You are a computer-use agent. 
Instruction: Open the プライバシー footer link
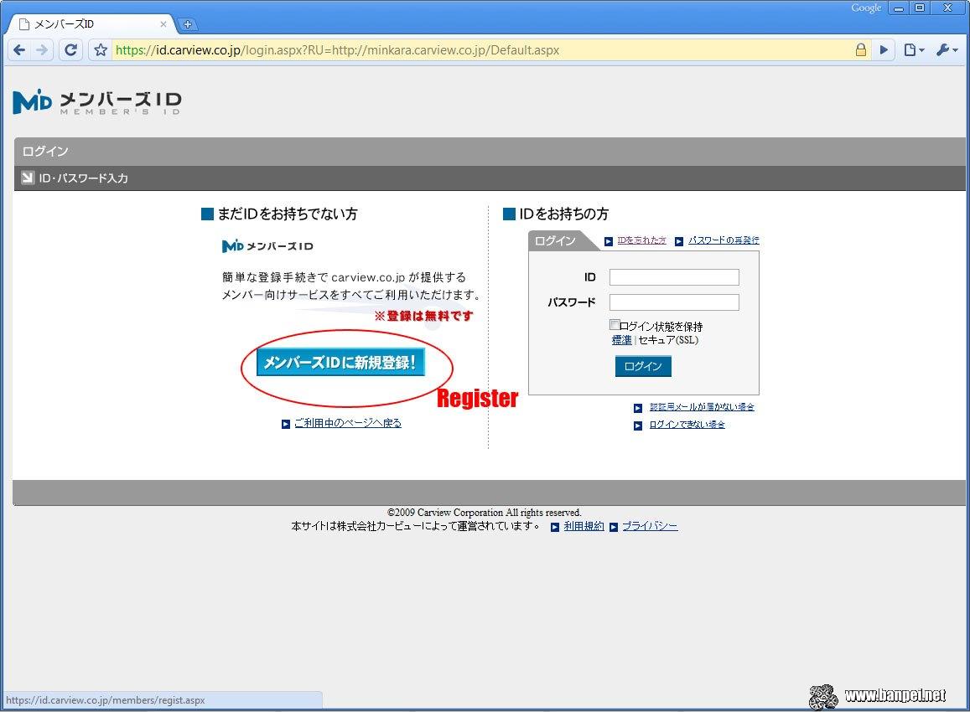(x=651, y=527)
